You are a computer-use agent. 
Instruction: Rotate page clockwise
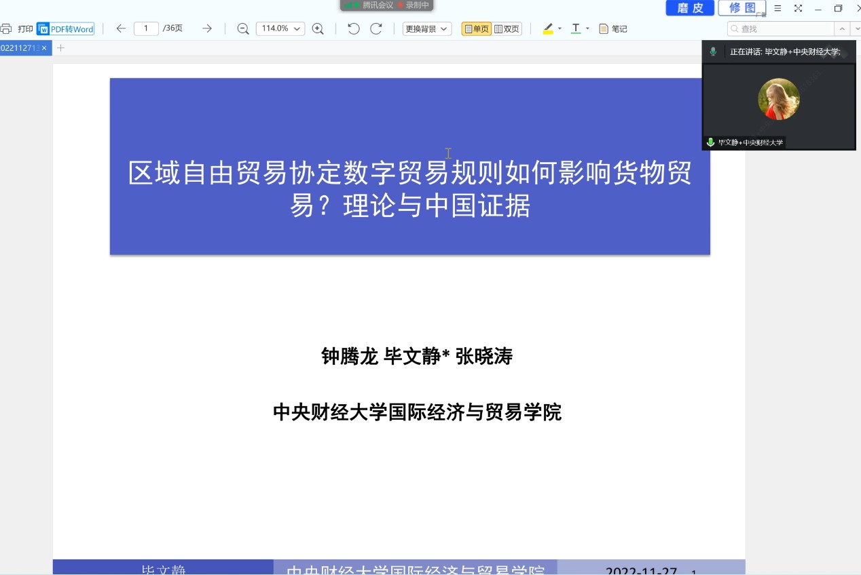coord(375,28)
